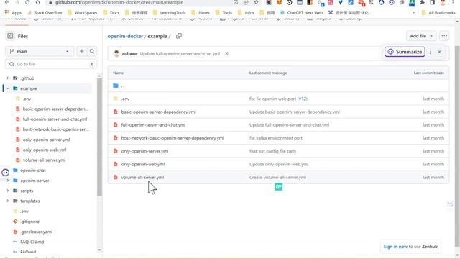Collapse the example folder chevron
Screen dimensions: 460x259
click(8, 88)
